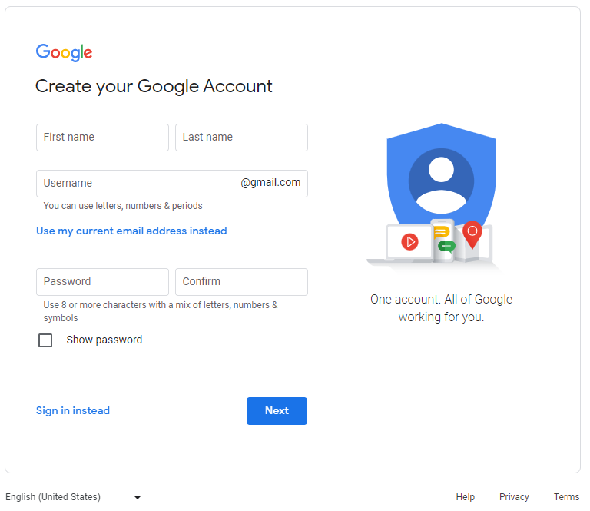The width and height of the screenshot is (590, 511).
Task: Choose Use my current email address instead
Action: (x=131, y=231)
